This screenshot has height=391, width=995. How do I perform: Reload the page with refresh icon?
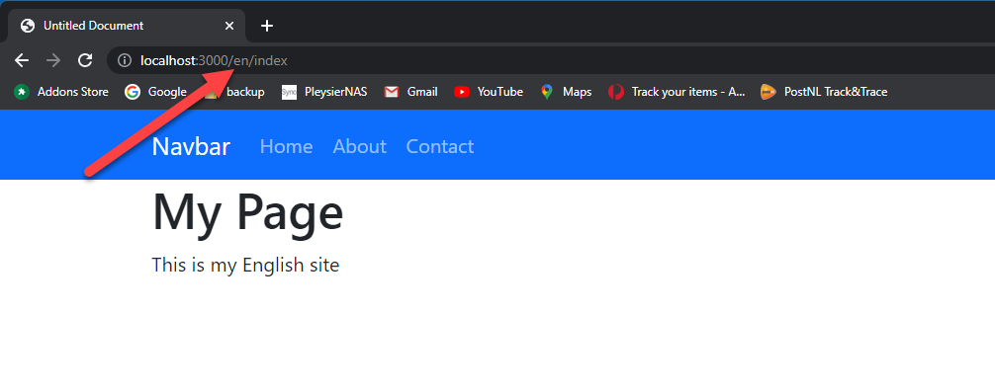[x=85, y=61]
